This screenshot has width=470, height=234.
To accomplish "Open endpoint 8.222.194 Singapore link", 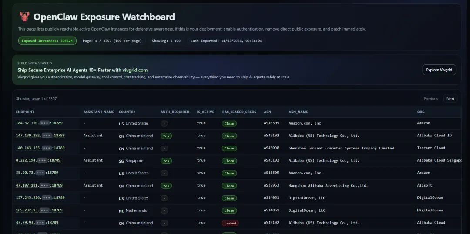I will click(x=38, y=160).
